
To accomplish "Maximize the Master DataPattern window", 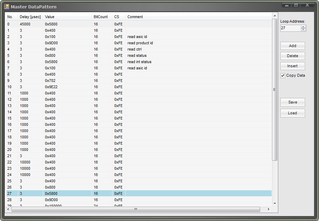I will 296,5.
